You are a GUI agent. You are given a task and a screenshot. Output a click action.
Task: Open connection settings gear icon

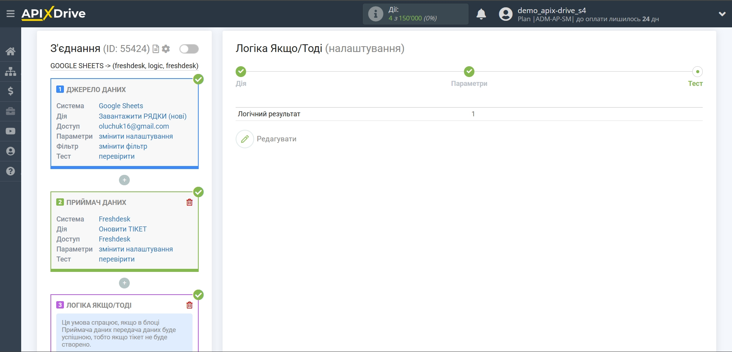point(166,49)
